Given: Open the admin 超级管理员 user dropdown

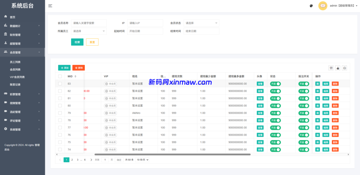Looking at the screenshot, I should 343,6.
